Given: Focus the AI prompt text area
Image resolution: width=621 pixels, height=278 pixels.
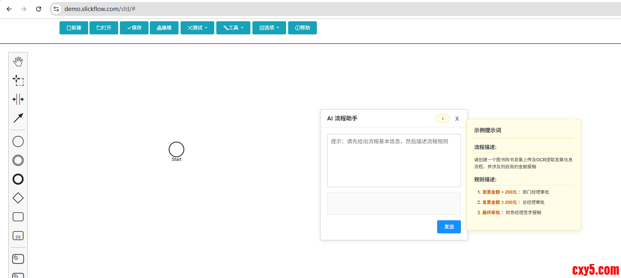Looking at the screenshot, I should [x=394, y=160].
